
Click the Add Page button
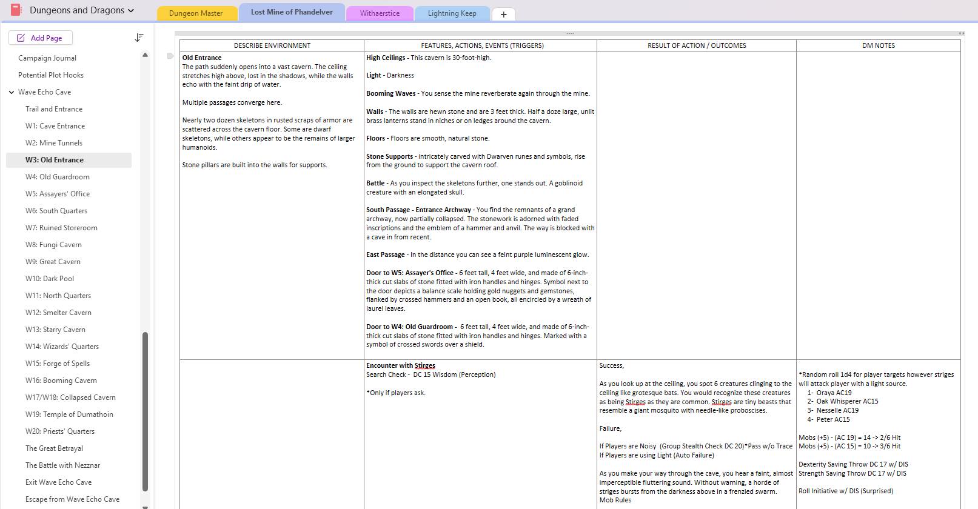tap(41, 38)
